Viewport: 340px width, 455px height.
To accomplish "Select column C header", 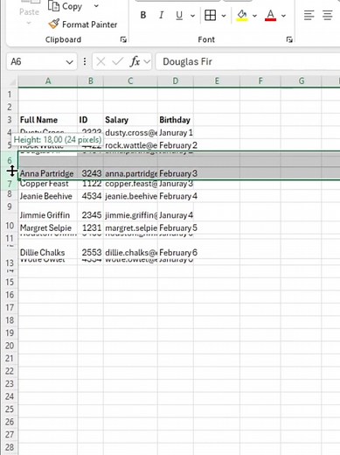I will coord(130,81).
